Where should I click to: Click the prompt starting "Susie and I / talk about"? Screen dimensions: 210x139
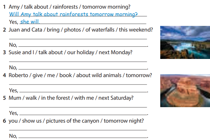(70, 52)
